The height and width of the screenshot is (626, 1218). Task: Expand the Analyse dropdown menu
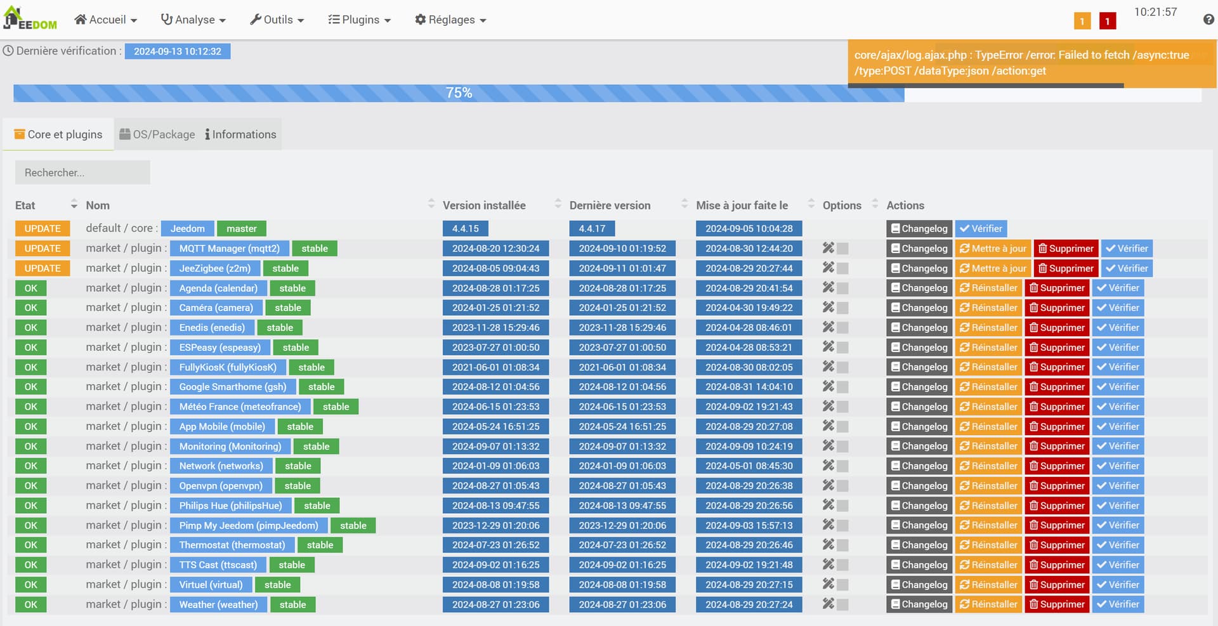(193, 20)
